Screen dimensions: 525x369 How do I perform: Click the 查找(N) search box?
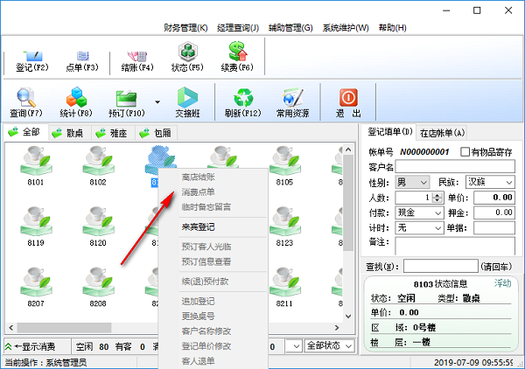441,267
